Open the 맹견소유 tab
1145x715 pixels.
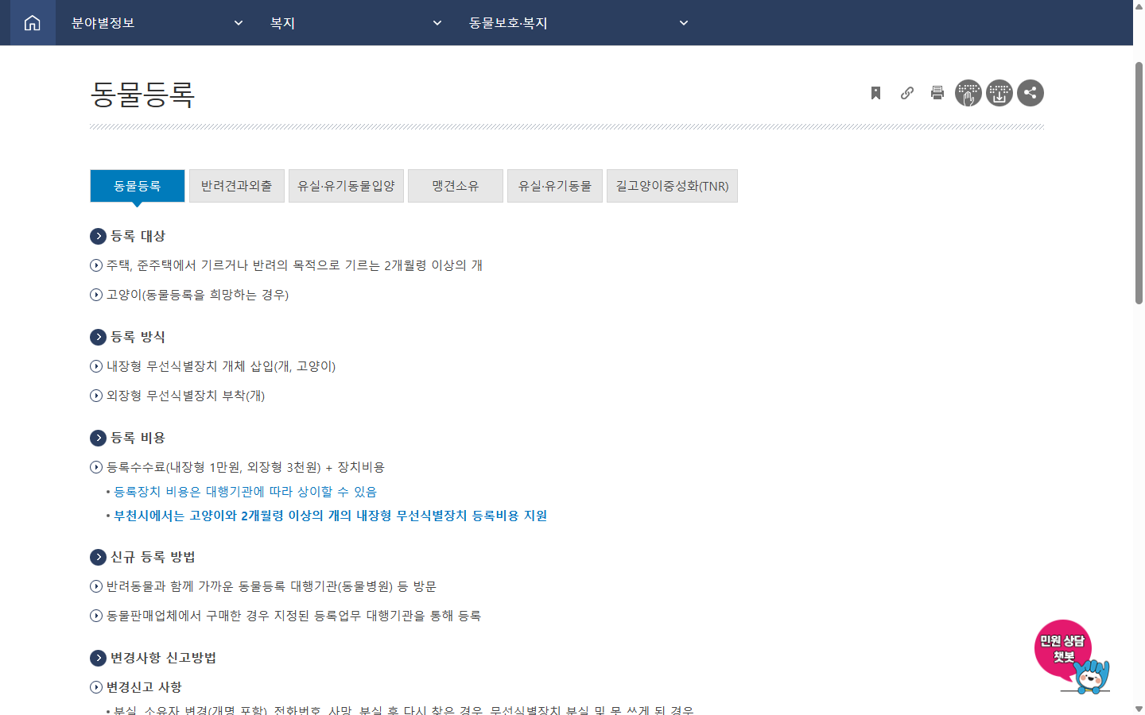(456, 186)
